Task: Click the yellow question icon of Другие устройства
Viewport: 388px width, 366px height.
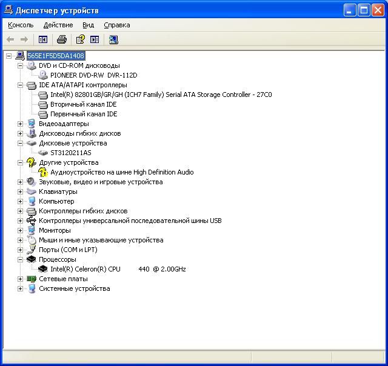Action: coord(32,162)
